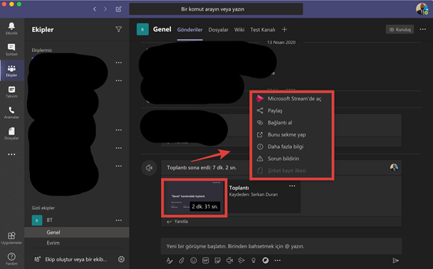Open recording card more options ellipsis
The width and height of the screenshot is (433, 269).
click(x=292, y=186)
